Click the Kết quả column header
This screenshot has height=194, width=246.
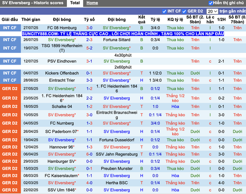pyautogui.click(x=142, y=20)
